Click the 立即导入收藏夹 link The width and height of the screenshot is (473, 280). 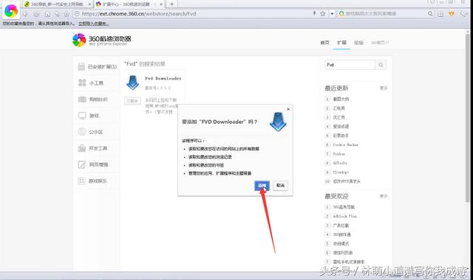click(94, 23)
